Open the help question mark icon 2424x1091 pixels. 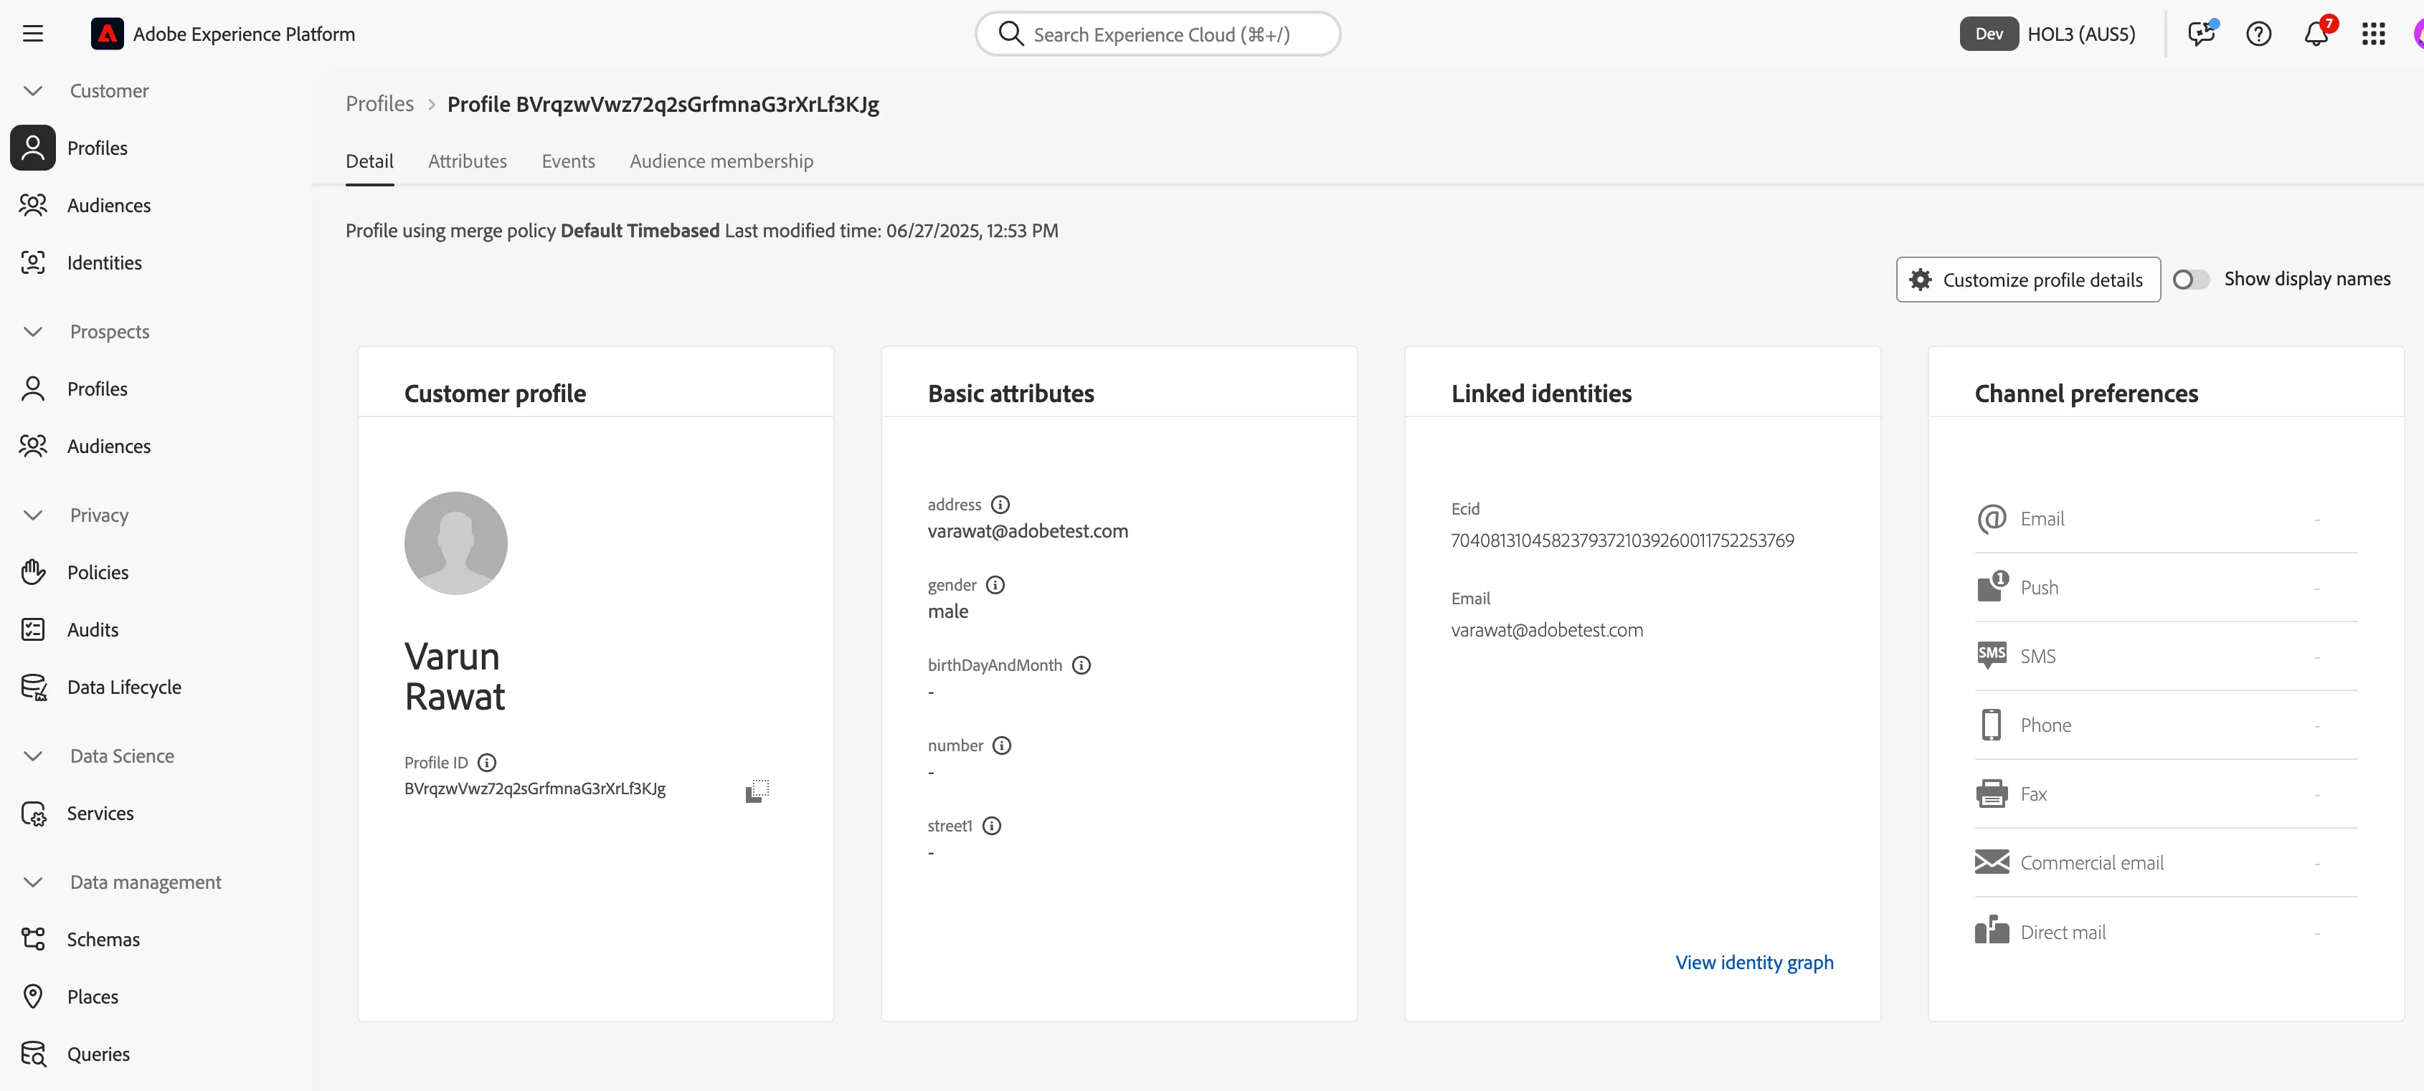2258,34
